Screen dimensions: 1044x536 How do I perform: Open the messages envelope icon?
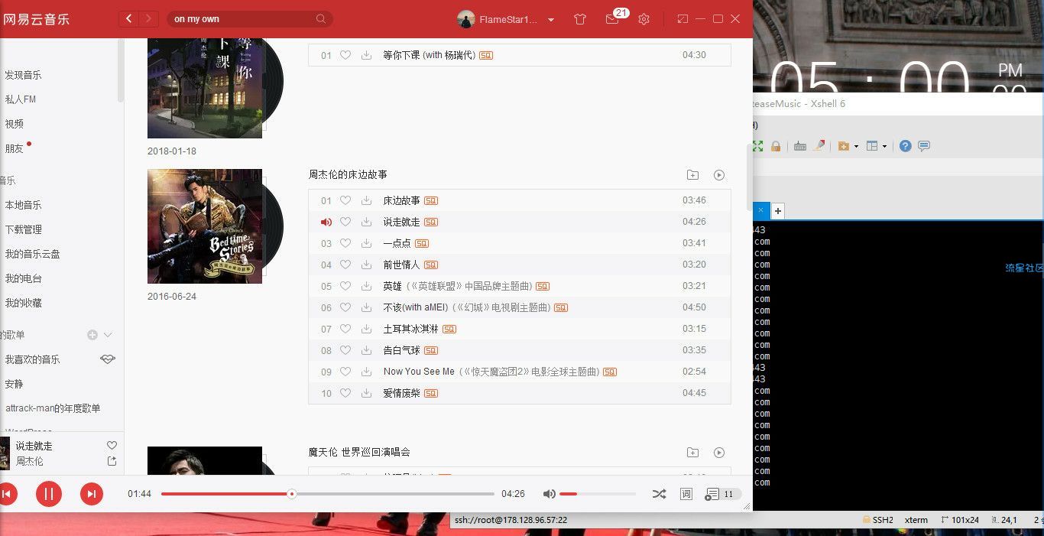pyautogui.click(x=612, y=19)
